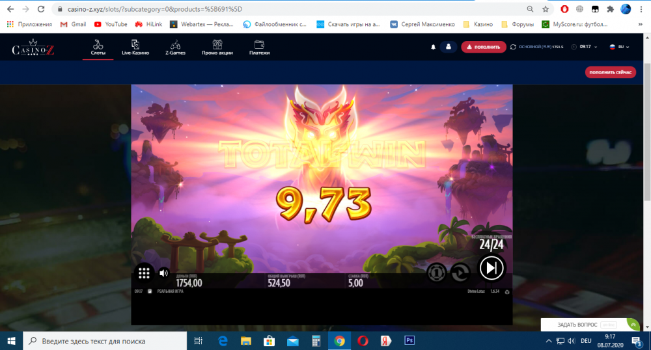Open the Приложения apps shortcut

(x=29, y=24)
